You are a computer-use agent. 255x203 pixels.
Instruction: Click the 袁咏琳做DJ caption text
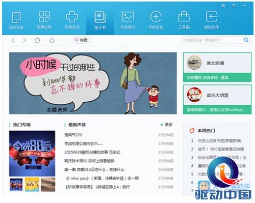[x=215, y=110]
